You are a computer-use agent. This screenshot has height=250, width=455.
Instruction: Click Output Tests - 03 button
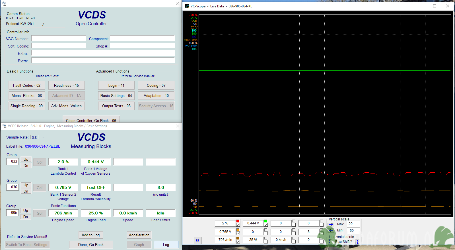[x=116, y=106]
